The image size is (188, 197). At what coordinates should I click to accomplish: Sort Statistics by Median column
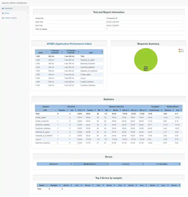(x=117, y=110)
